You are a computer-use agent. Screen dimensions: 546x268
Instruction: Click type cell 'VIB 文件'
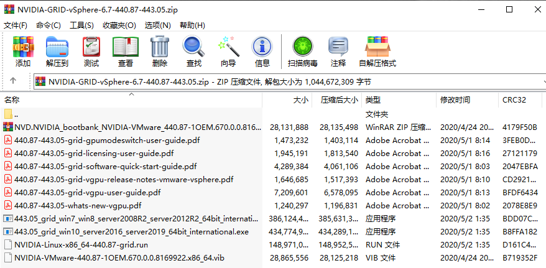(380, 258)
